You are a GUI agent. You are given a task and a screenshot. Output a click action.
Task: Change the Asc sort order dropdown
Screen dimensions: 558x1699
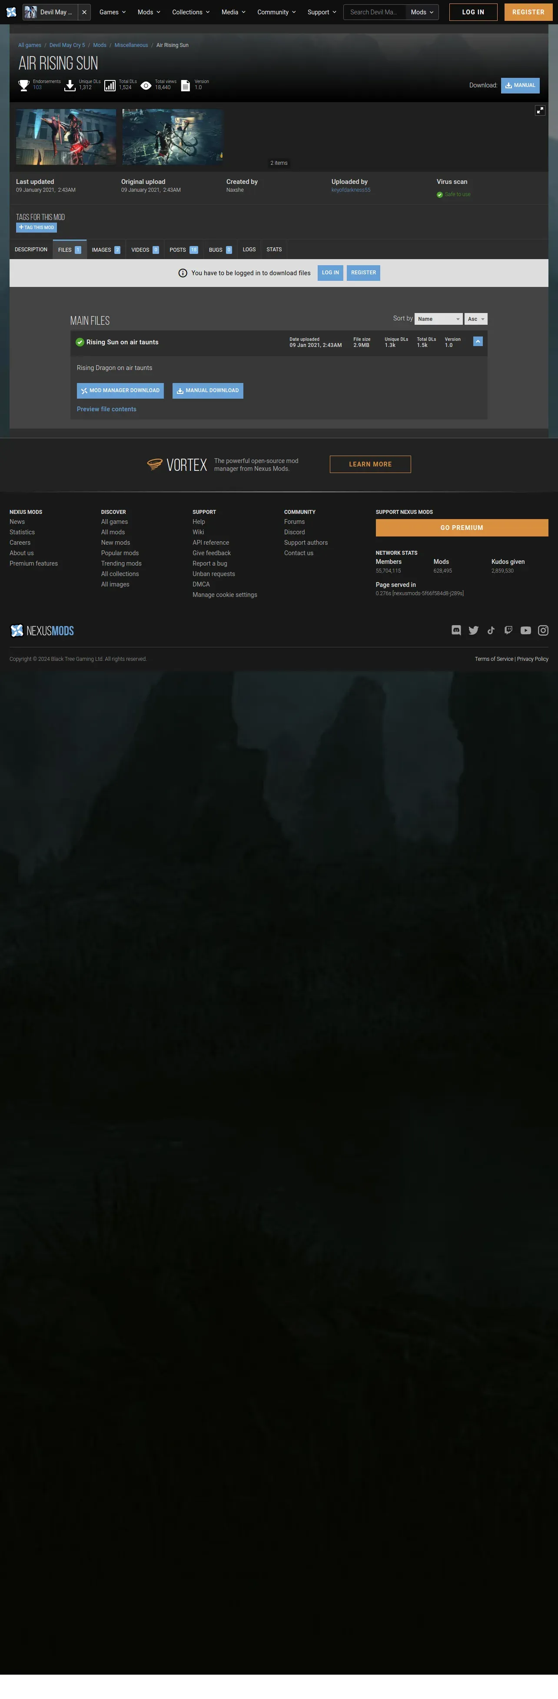[x=476, y=319]
